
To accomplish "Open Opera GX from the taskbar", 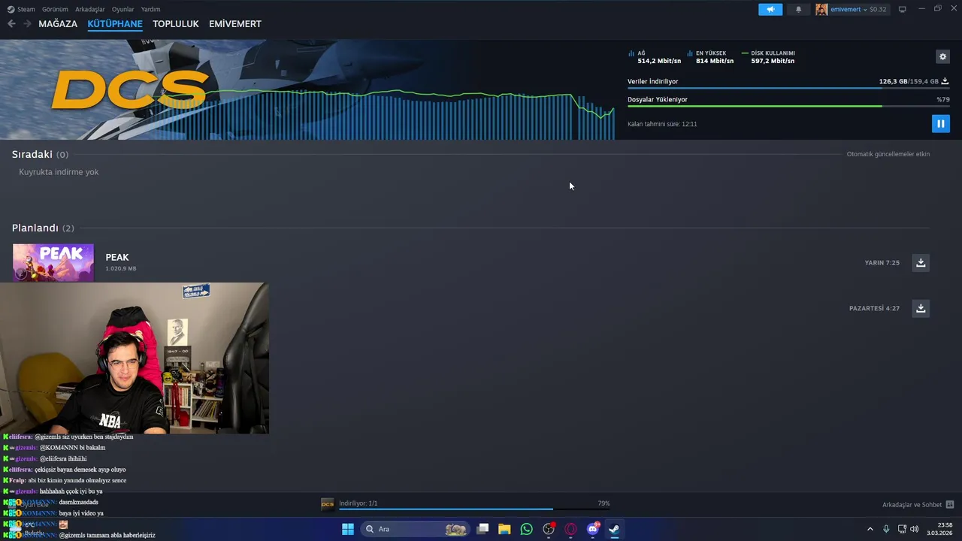I will coord(570,529).
